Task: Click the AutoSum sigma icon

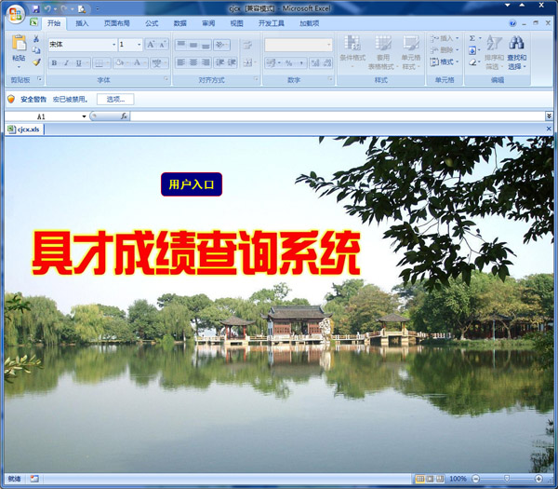Action: coord(472,38)
